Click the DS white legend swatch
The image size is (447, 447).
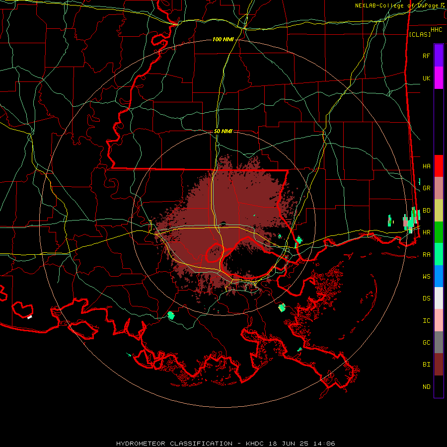point(439,298)
